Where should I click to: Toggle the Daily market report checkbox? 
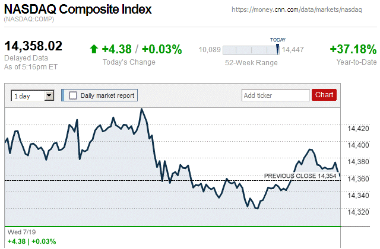[73, 95]
